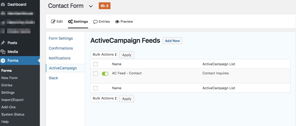Open Media in admin sidebar
Screen dimensions: 296x126
coord(13,52)
